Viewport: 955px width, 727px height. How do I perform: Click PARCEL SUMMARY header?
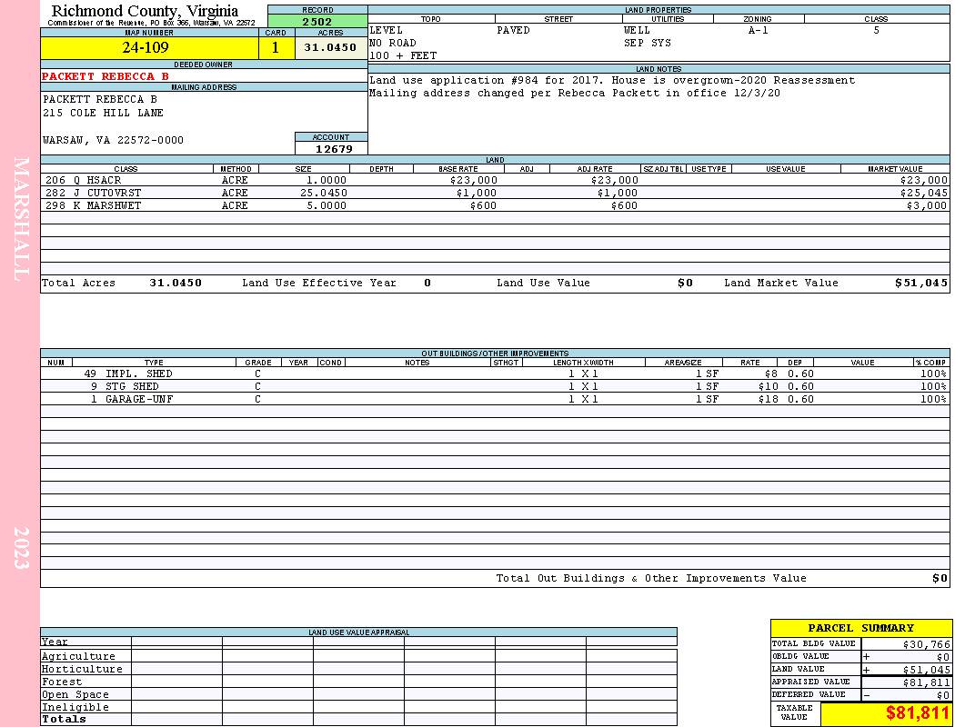point(860,629)
